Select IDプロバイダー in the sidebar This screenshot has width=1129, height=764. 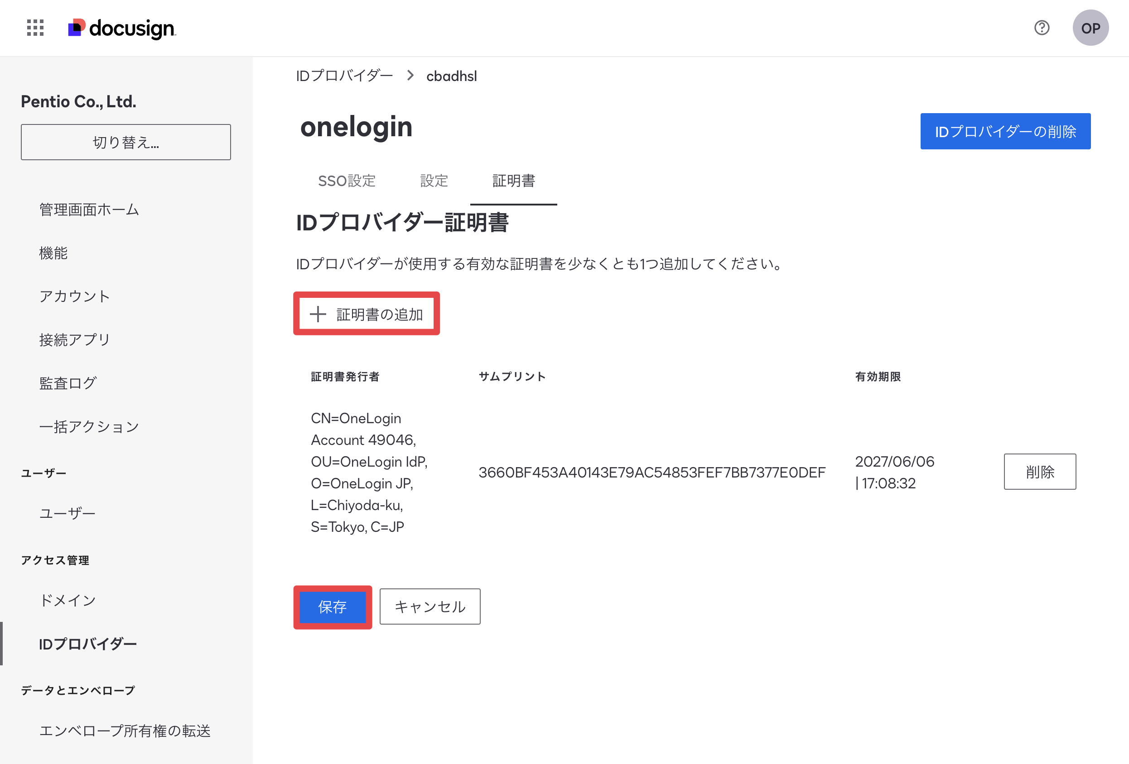tap(88, 644)
